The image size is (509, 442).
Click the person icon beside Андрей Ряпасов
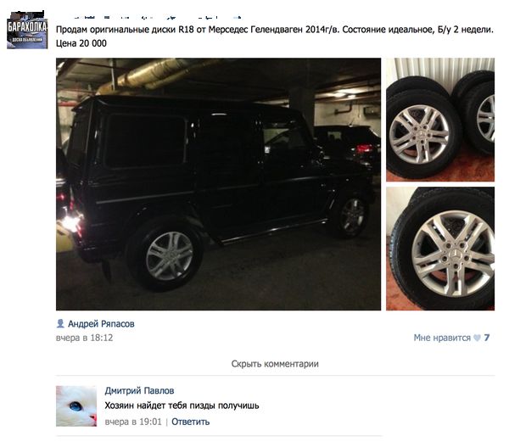point(60,323)
